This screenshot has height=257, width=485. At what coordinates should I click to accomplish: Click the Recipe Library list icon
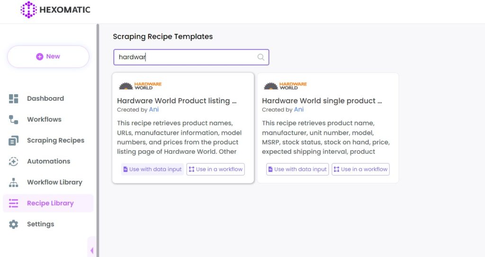tap(14, 204)
